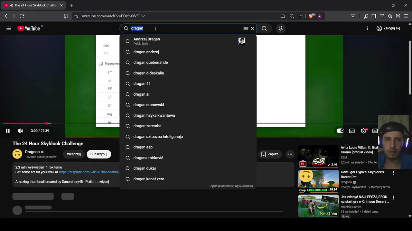
Task: Open a new browser tab
Action: click(x=71, y=5)
